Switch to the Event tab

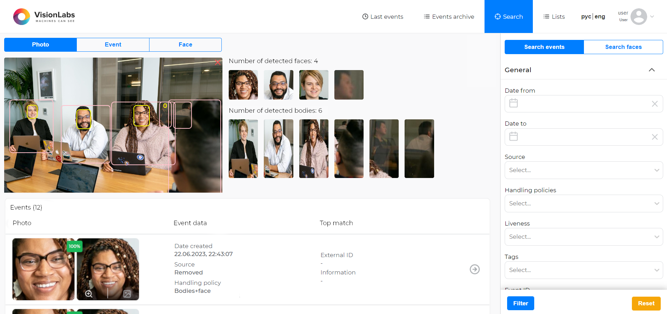pyautogui.click(x=113, y=44)
